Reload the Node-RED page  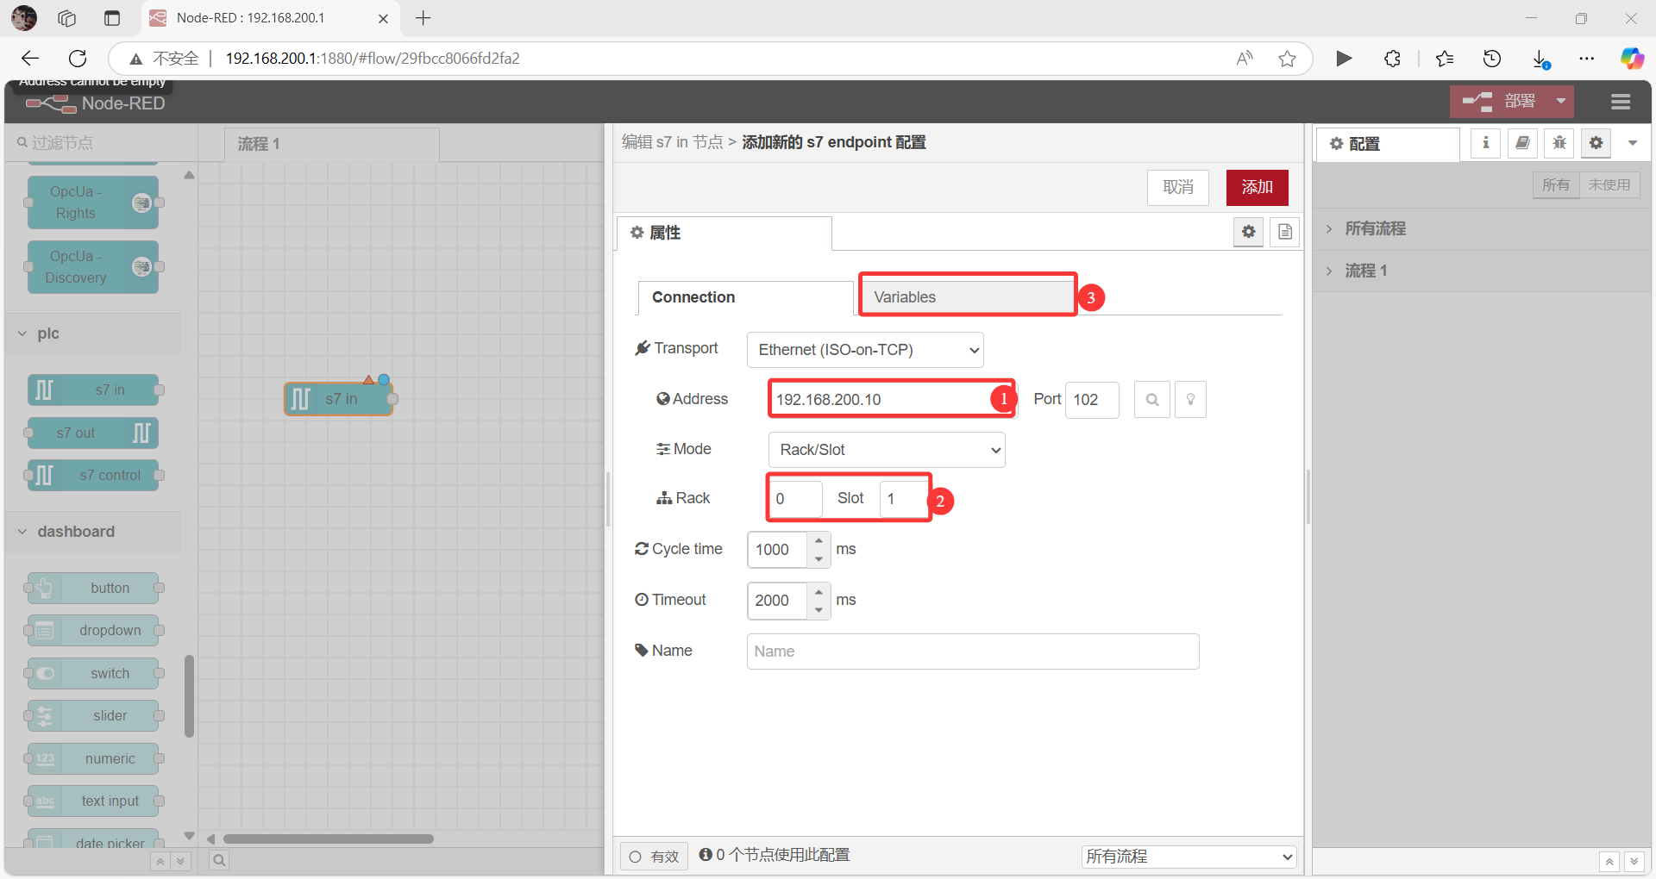[x=78, y=59]
